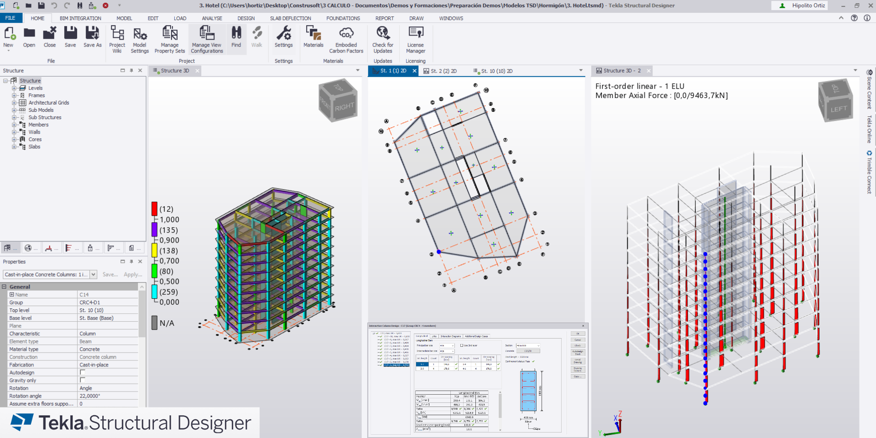Collapse the General properties section

[x=4, y=287]
